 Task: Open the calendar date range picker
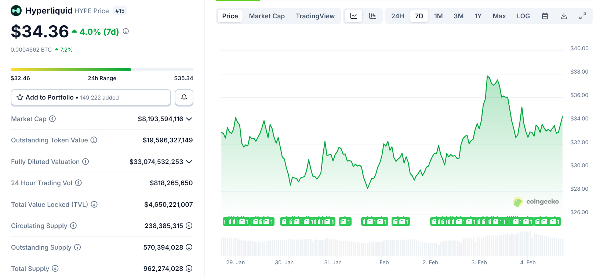pos(545,16)
